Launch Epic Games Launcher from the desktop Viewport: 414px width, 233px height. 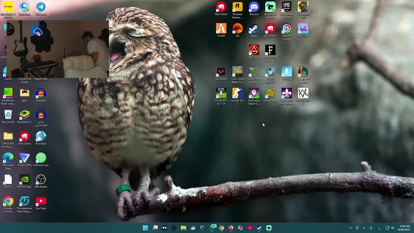(x=287, y=10)
